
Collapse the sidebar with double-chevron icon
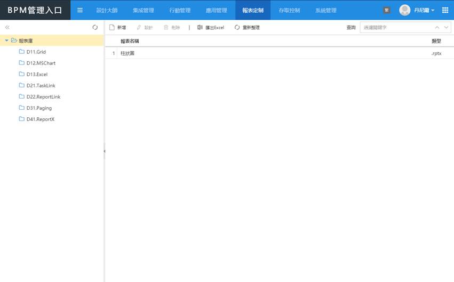point(7,27)
